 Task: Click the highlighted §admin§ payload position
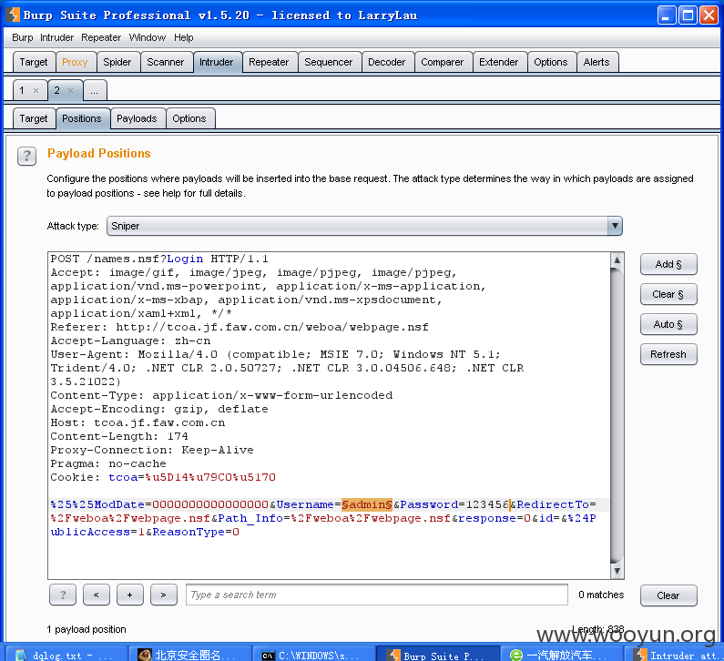pyautogui.click(x=367, y=504)
